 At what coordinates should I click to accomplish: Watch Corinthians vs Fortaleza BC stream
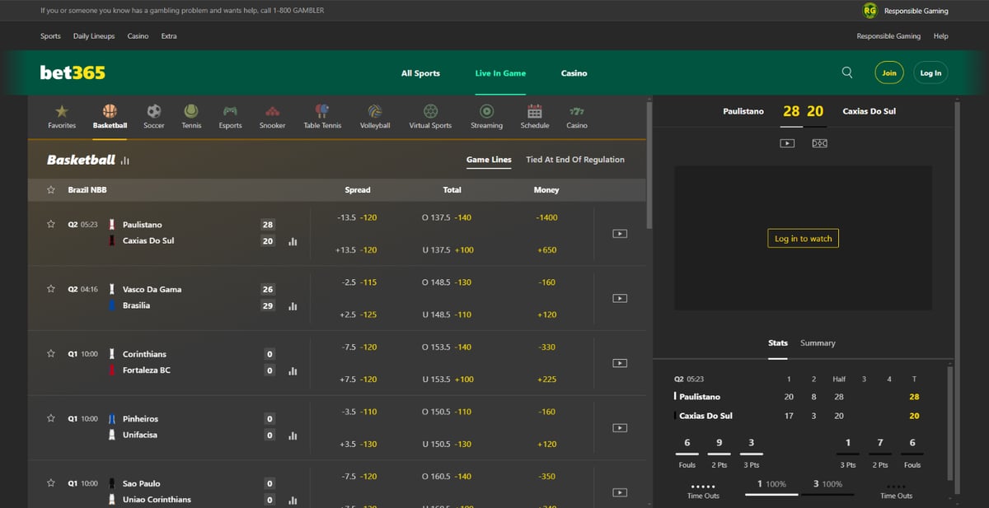(620, 363)
